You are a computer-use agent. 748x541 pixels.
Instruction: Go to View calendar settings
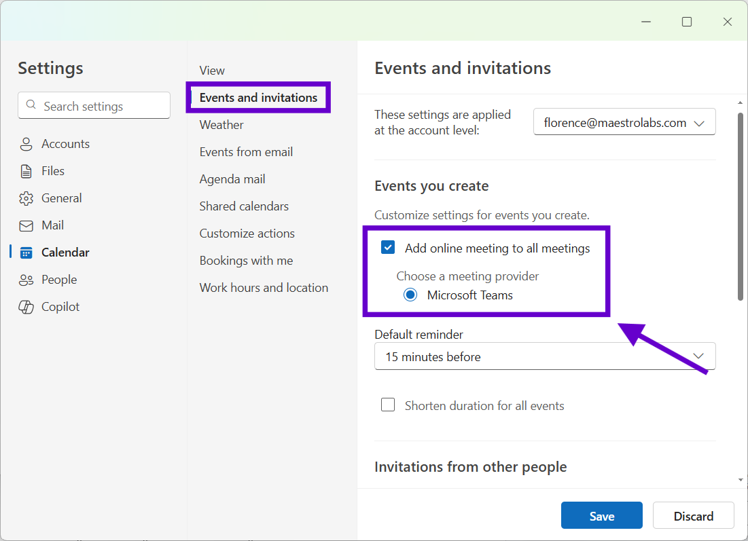tap(212, 71)
